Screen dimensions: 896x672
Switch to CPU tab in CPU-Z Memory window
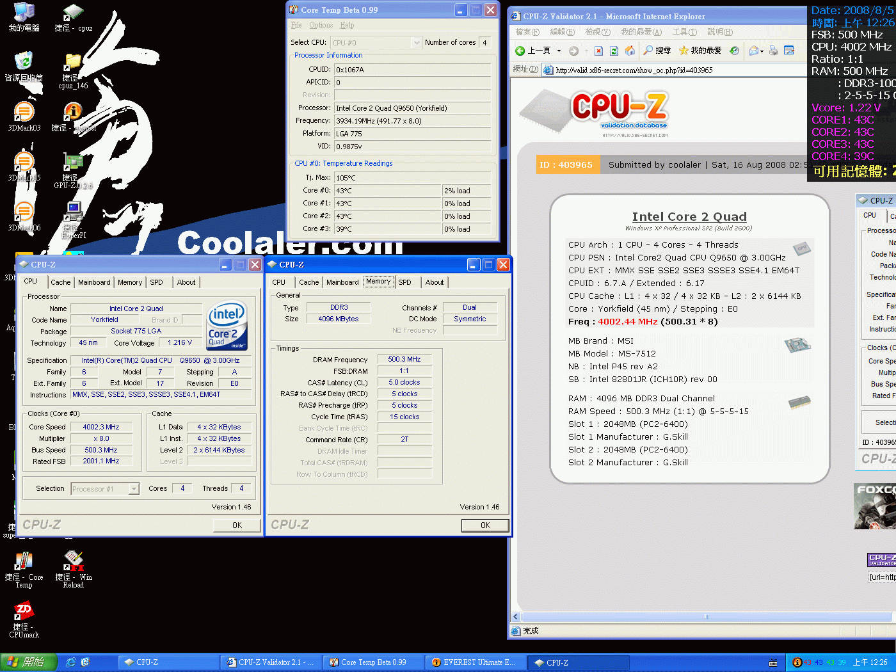[x=279, y=282]
